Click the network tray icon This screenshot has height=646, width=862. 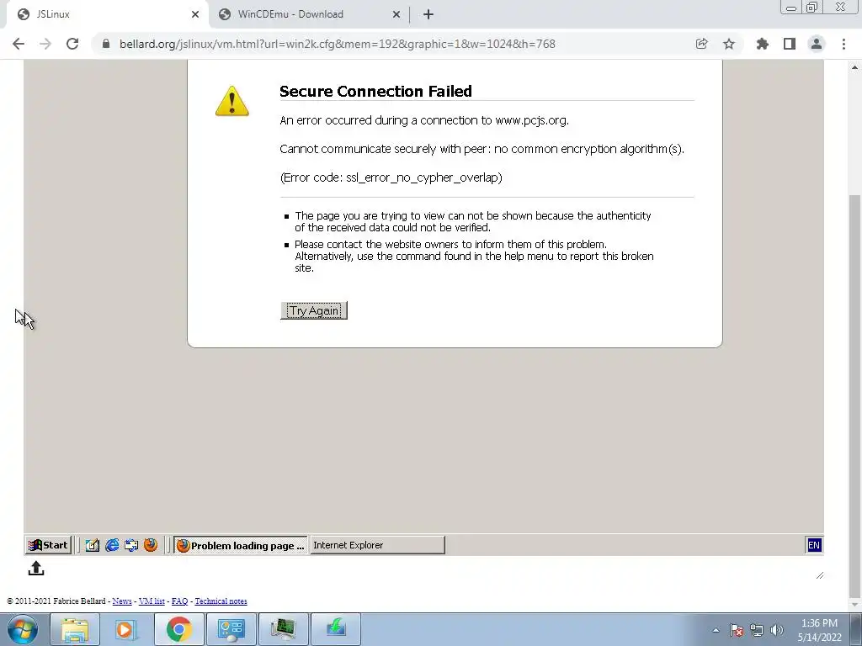757,630
